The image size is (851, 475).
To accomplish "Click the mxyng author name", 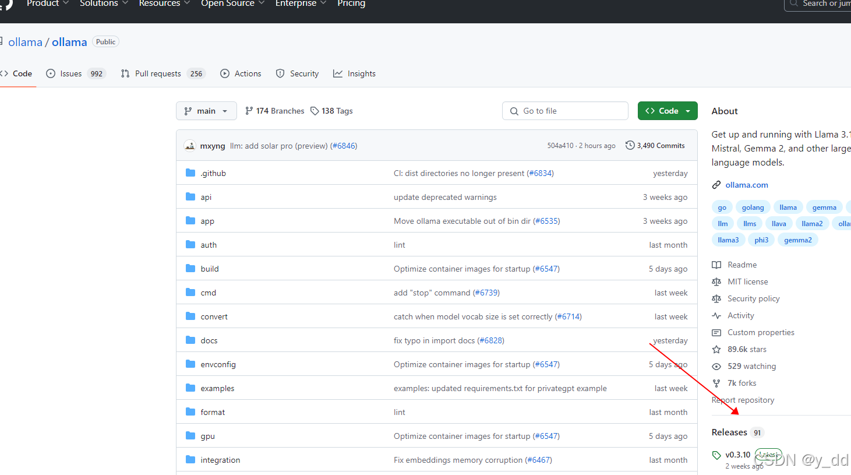I will (x=213, y=146).
